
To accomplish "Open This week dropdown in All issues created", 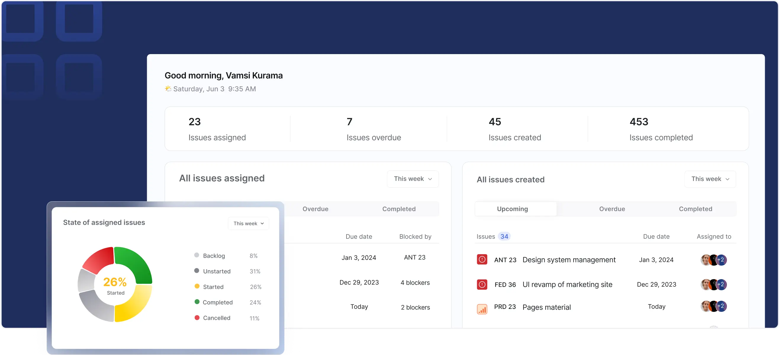I will tap(710, 179).
